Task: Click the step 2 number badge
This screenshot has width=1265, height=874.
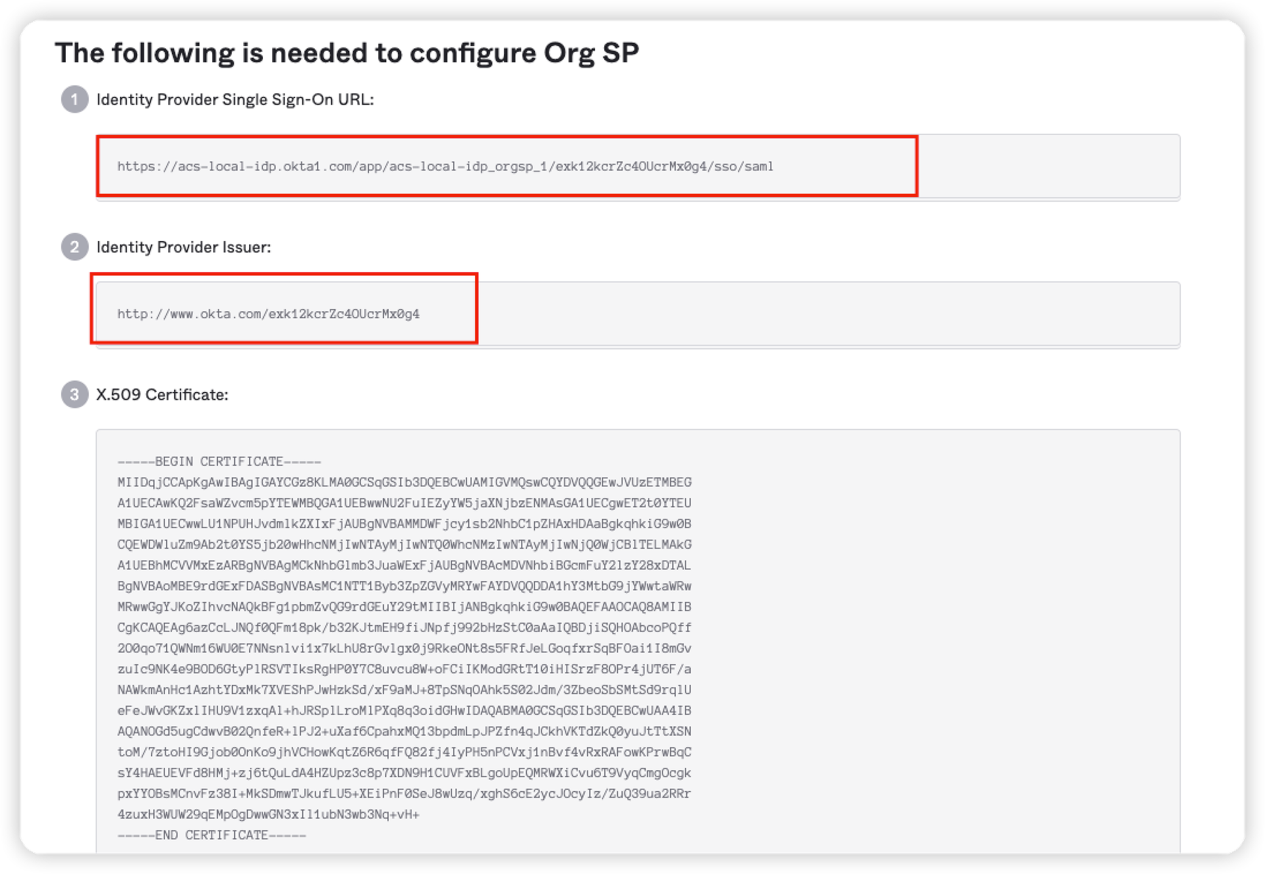Action: click(74, 247)
